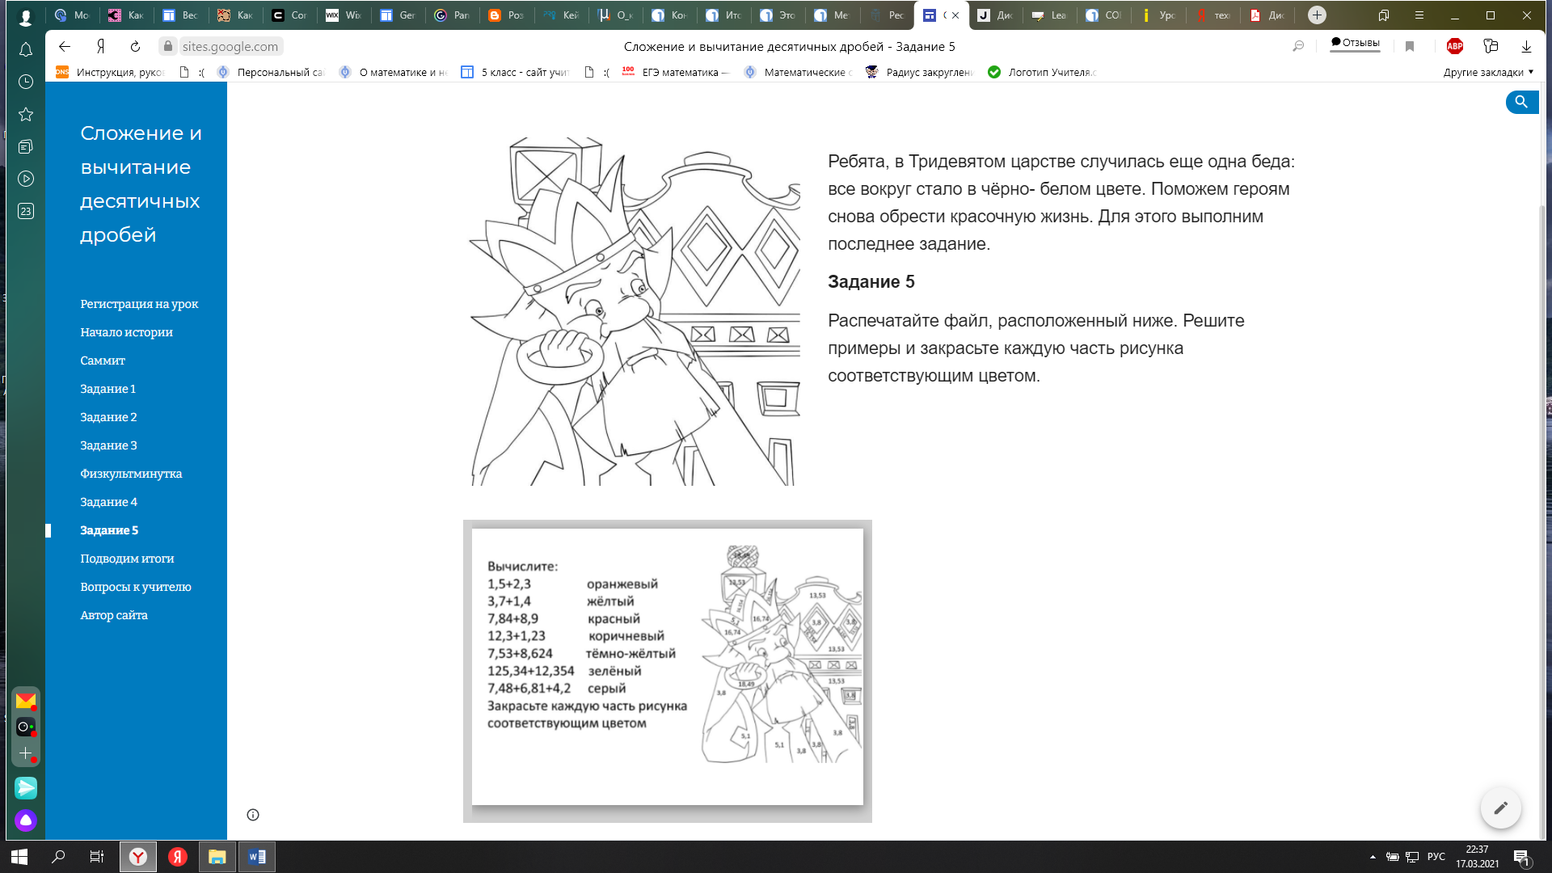Screen dimensions: 1552x873
Task: Click the sites.google.com address field
Action: (x=230, y=47)
